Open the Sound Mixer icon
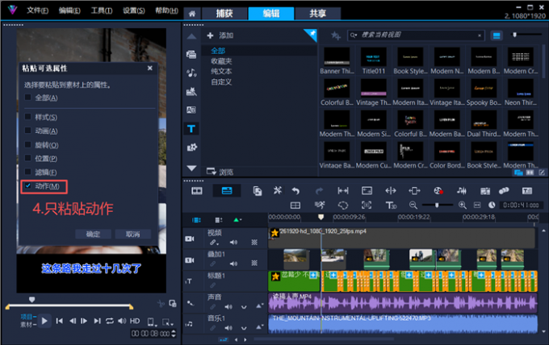 (462, 191)
